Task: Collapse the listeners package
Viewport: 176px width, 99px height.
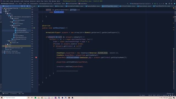Action: pos(10,22)
